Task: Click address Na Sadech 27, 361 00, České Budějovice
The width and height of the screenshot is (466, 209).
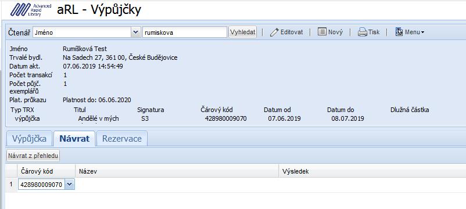Action: click(120, 57)
